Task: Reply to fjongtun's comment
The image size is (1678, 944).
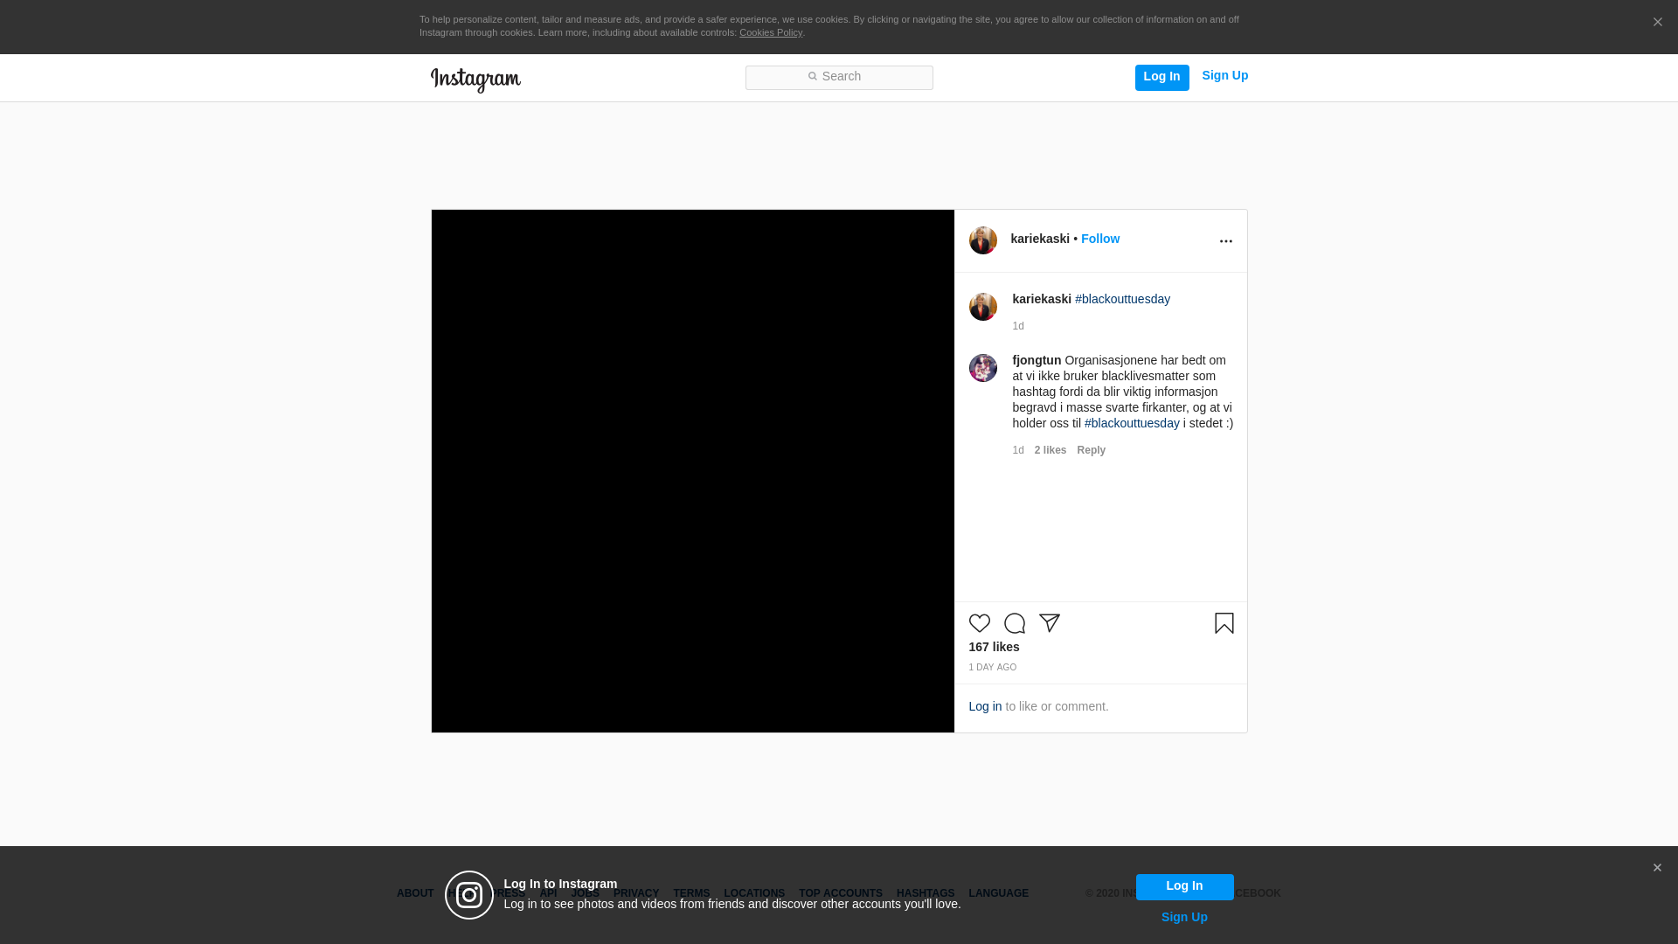Action: [x=1091, y=450]
